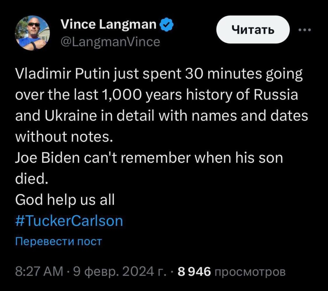Open Vince Langman's profile avatar
328x291 pixels.
click(32, 33)
